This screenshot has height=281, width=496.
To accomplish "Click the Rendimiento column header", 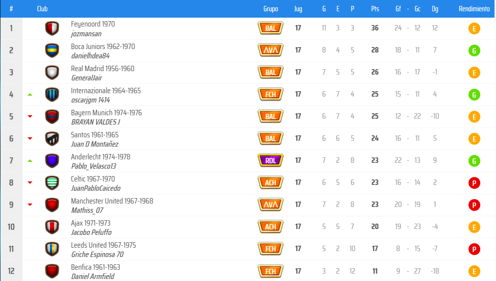I will [x=474, y=9].
